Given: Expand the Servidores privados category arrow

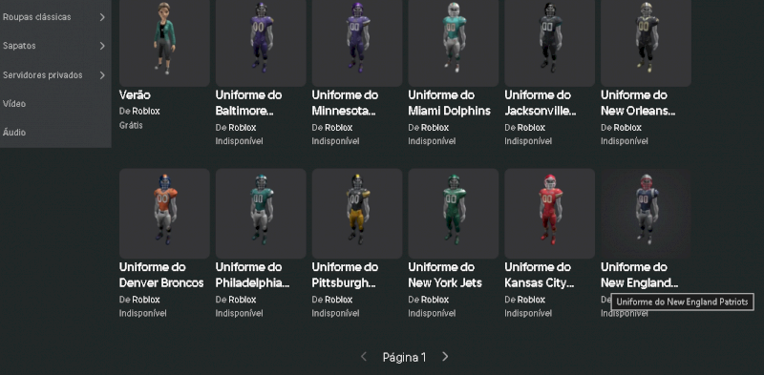Looking at the screenshot, I should (102, 75).
